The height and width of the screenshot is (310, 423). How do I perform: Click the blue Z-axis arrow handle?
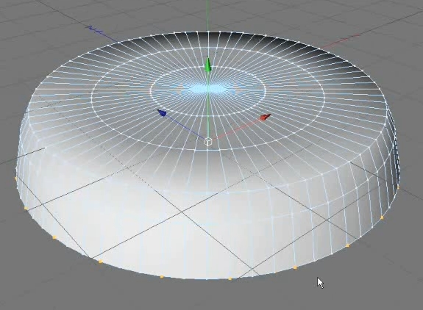(x=162, y=113)
